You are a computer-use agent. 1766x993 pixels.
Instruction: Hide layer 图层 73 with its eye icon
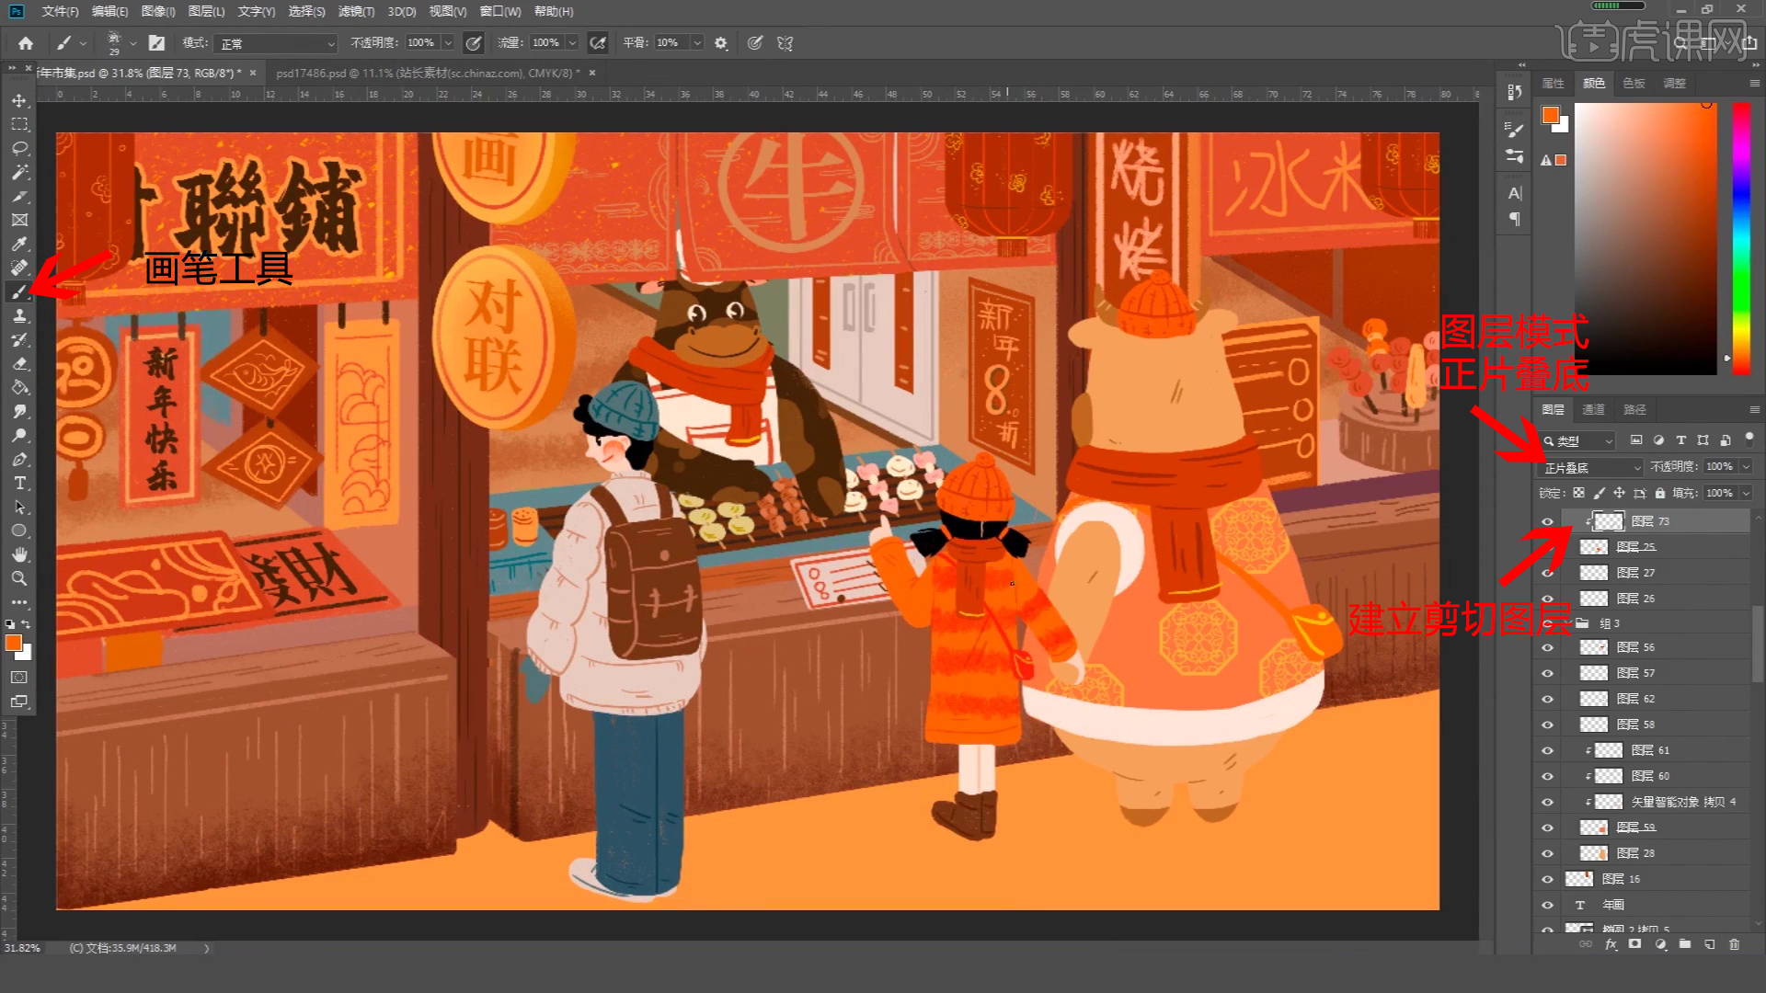[1547, 520]
